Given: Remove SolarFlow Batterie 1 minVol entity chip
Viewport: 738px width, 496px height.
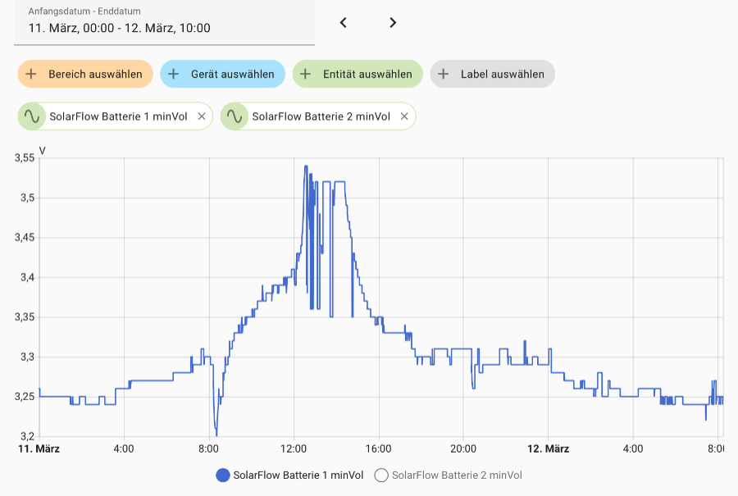Looking at the screenshot, I should click(202, 116).
